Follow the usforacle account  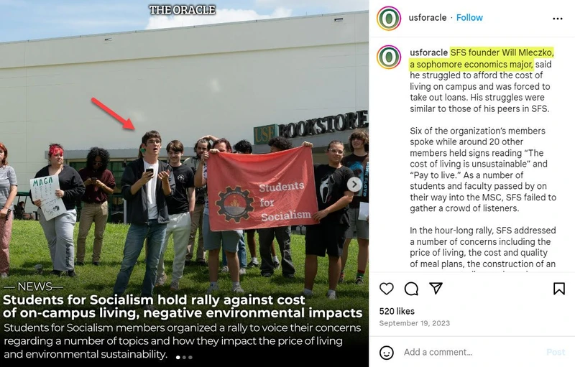[469, 17]
